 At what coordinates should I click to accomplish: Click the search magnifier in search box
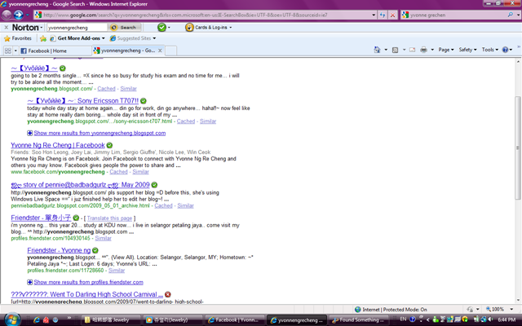coord(510,15)
